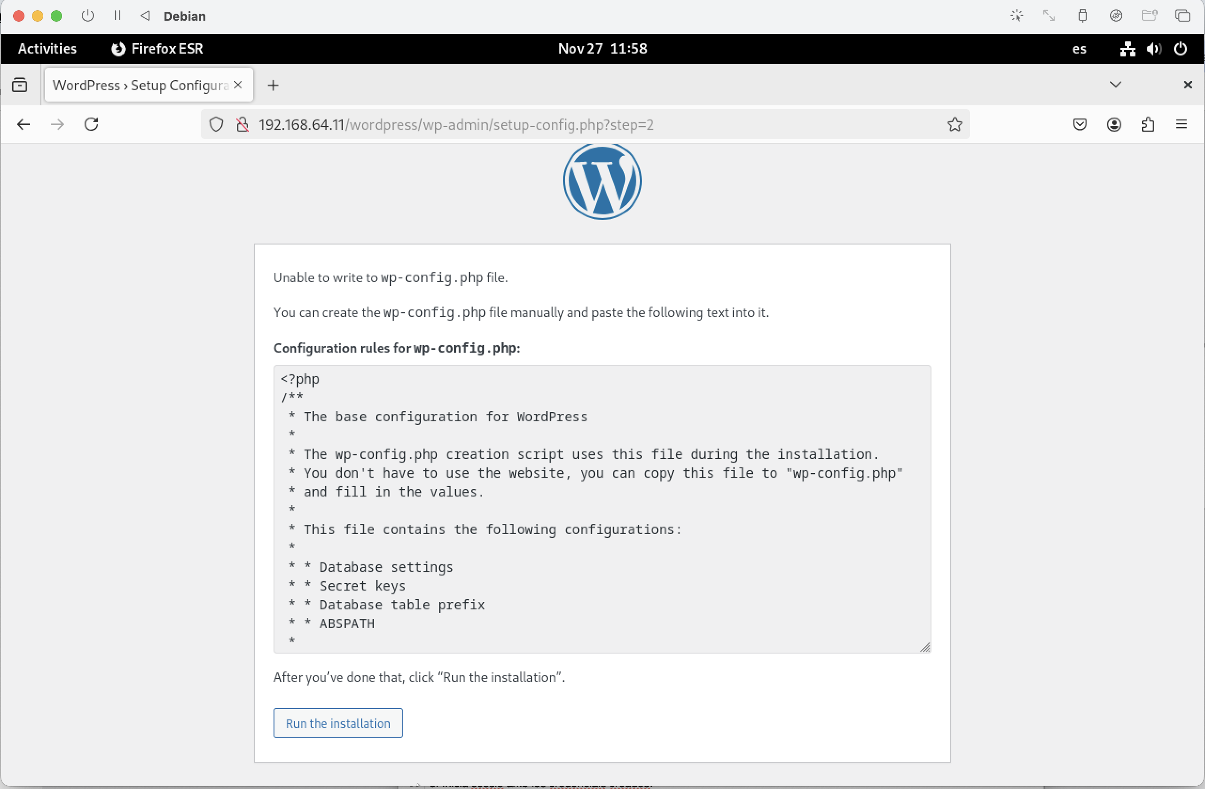Image resolution: width=1205 pixels, height=789 pixels.
Task: Expand the list all tabs chevron
Action: (x=1115, y=85)
